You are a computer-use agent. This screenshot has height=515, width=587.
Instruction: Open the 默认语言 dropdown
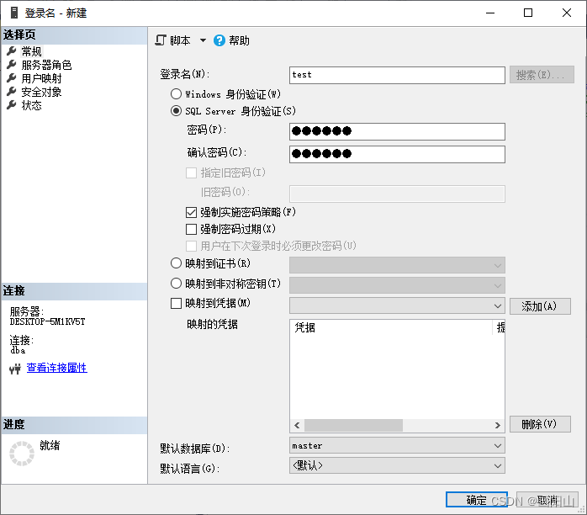(x=397, y=466)
